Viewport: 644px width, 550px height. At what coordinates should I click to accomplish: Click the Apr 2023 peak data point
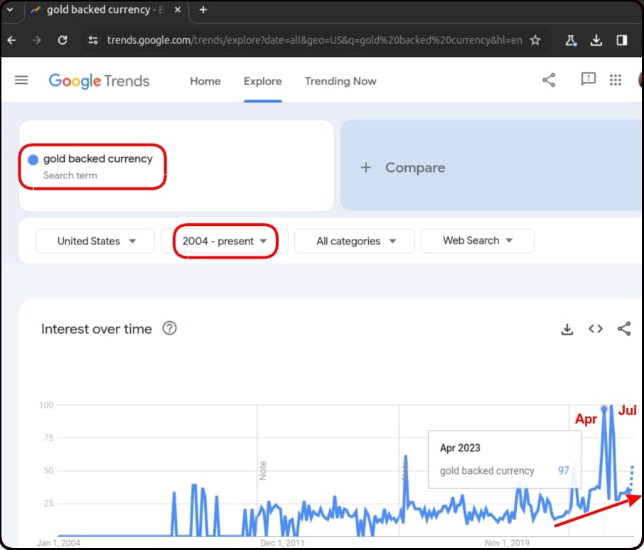[603, 409]
